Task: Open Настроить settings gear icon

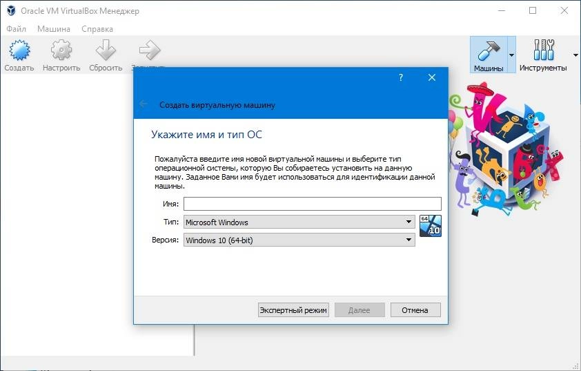Action: click(x=61, y=50)
